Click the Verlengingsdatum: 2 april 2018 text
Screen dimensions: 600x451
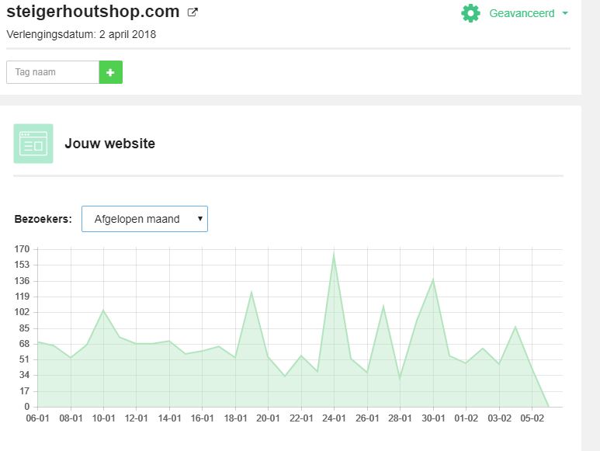pos(82,34)
